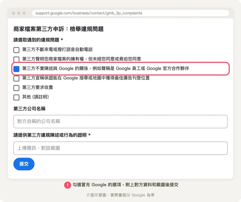The width and height of the screenshot is (241, 202).
Task: Click the evidence field '上傳簡訊、對話截圖'
Action: [120, 148]
